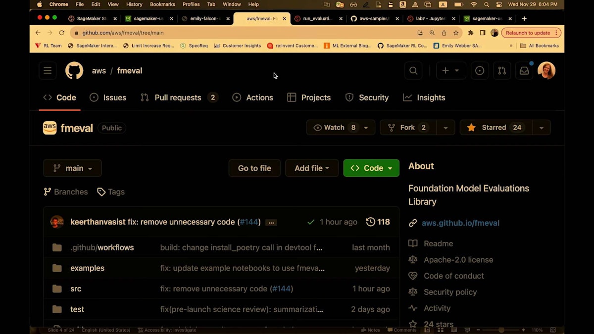
Task: Open the Tags link
Action: 111,192
